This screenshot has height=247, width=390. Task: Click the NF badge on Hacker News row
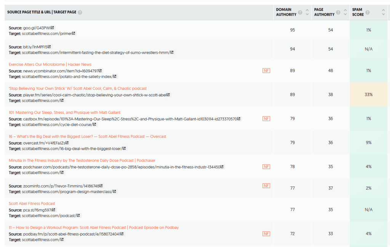coord(266,70)
